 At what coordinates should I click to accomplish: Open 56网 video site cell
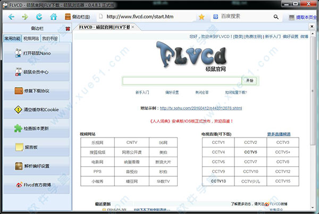click(x=163, y=142)
